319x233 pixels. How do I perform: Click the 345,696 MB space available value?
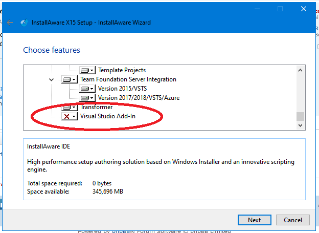coord(108,192)
